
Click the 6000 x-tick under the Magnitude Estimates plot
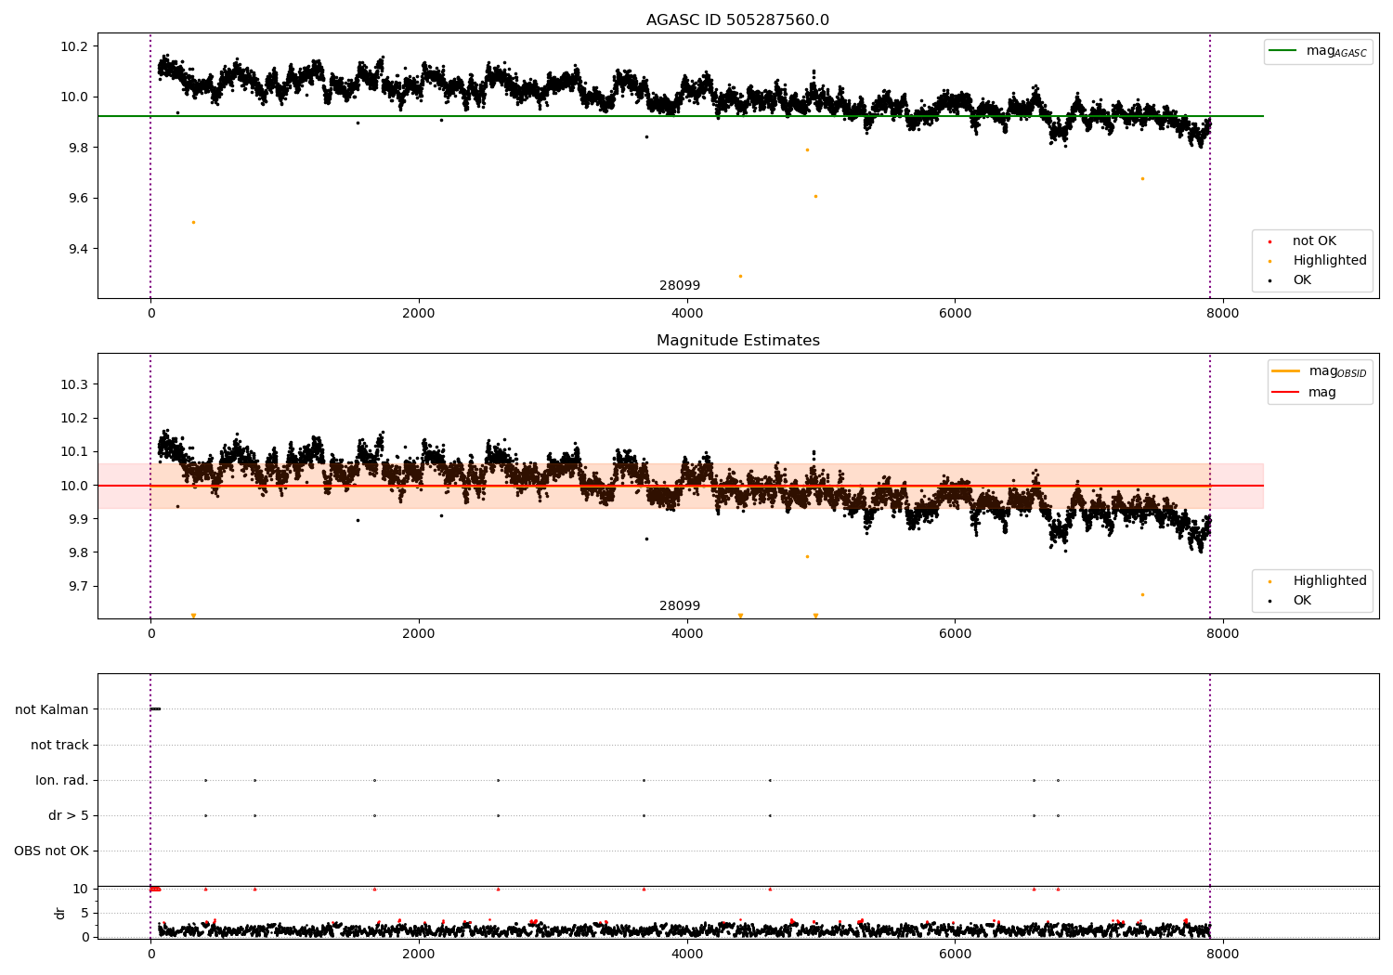[955, 634]
